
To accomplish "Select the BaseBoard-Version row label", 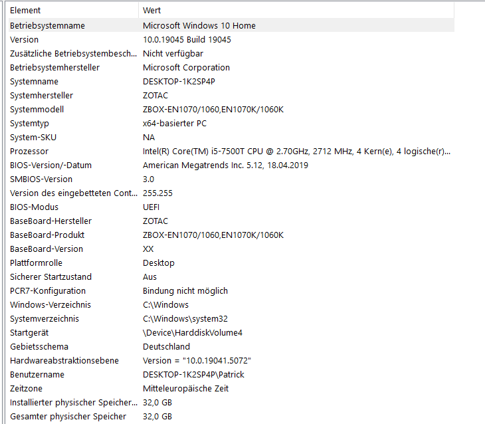I will 47,249.
